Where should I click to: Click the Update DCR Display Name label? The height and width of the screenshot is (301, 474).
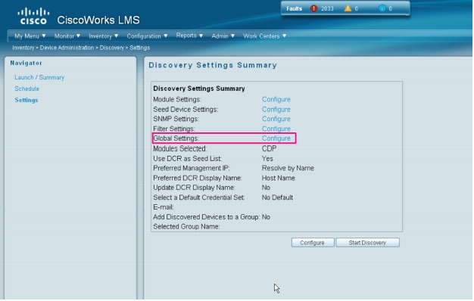click(x=194, y=188)
